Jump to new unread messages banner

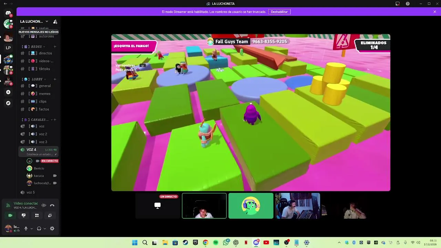[39, 32]
